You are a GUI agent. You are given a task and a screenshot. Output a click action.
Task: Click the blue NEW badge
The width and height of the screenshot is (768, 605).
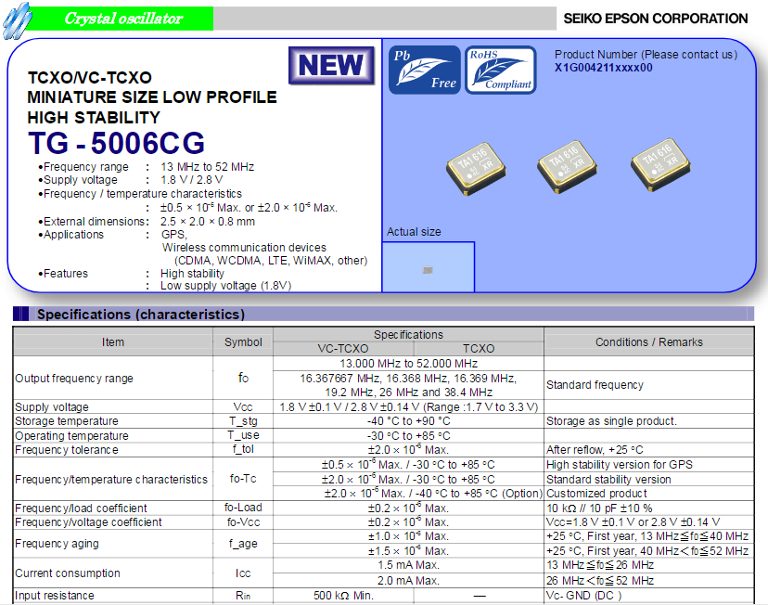[x=331, y=66]
